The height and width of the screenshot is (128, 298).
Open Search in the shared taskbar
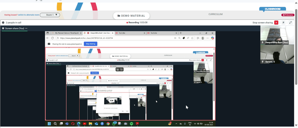click(x=55, y=124)
